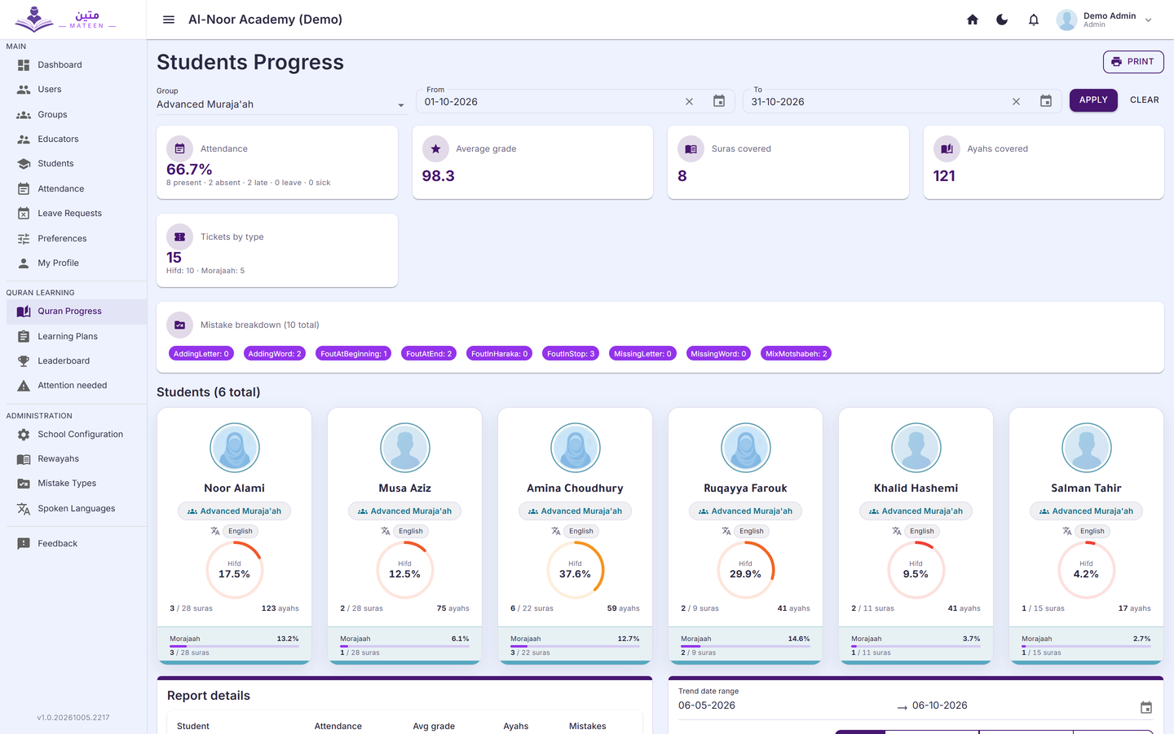Viewport: 1174px width, 734px height.
Task: Open Attention needed page
Action: (73, 386)
